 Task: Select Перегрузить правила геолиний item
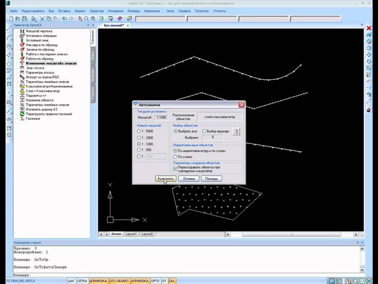click(x=49, y=114)
